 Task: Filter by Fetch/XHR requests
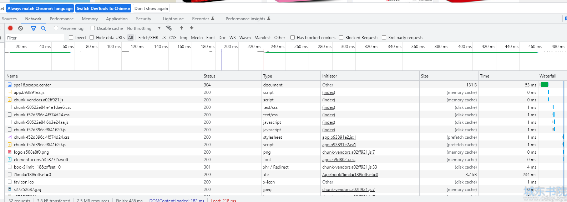pos(148,37)
